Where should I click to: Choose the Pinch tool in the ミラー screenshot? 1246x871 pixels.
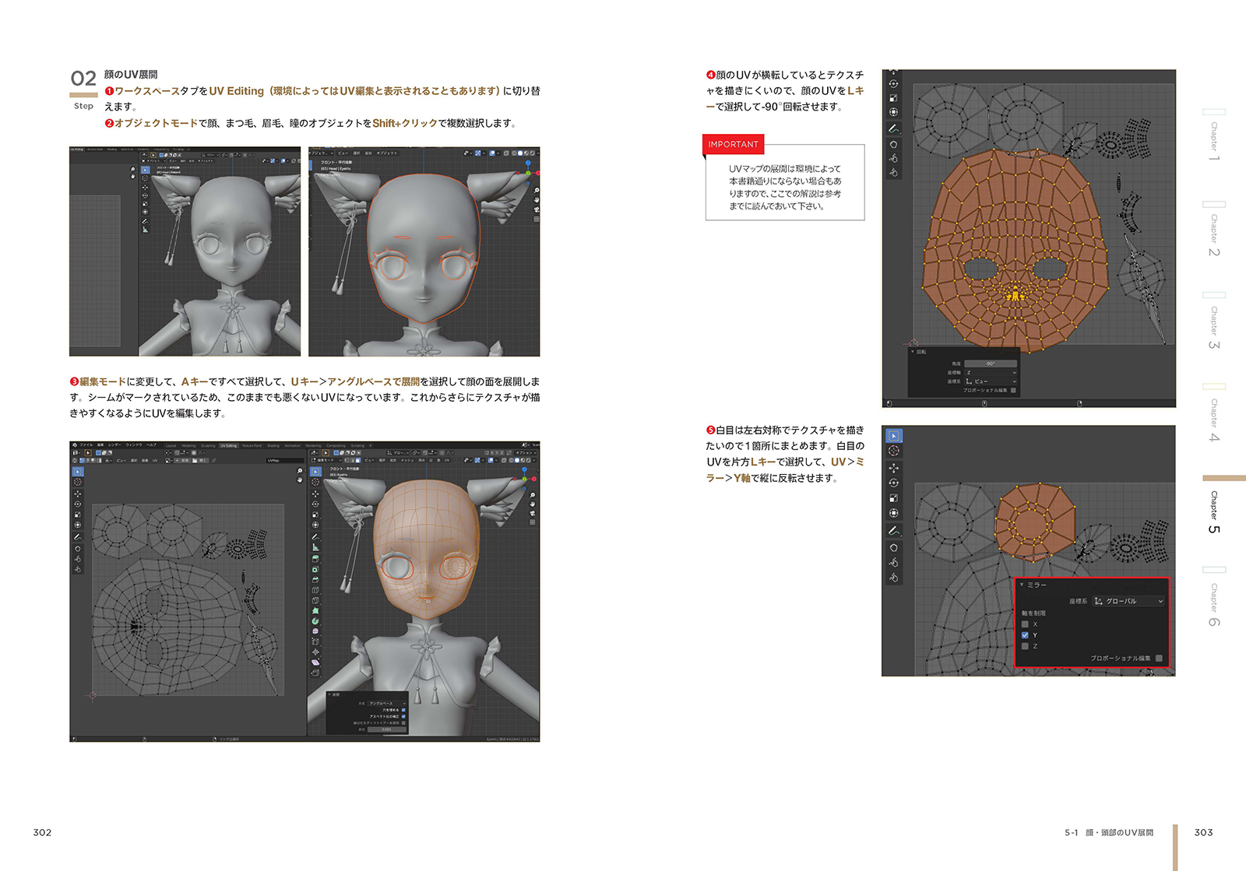894,578
